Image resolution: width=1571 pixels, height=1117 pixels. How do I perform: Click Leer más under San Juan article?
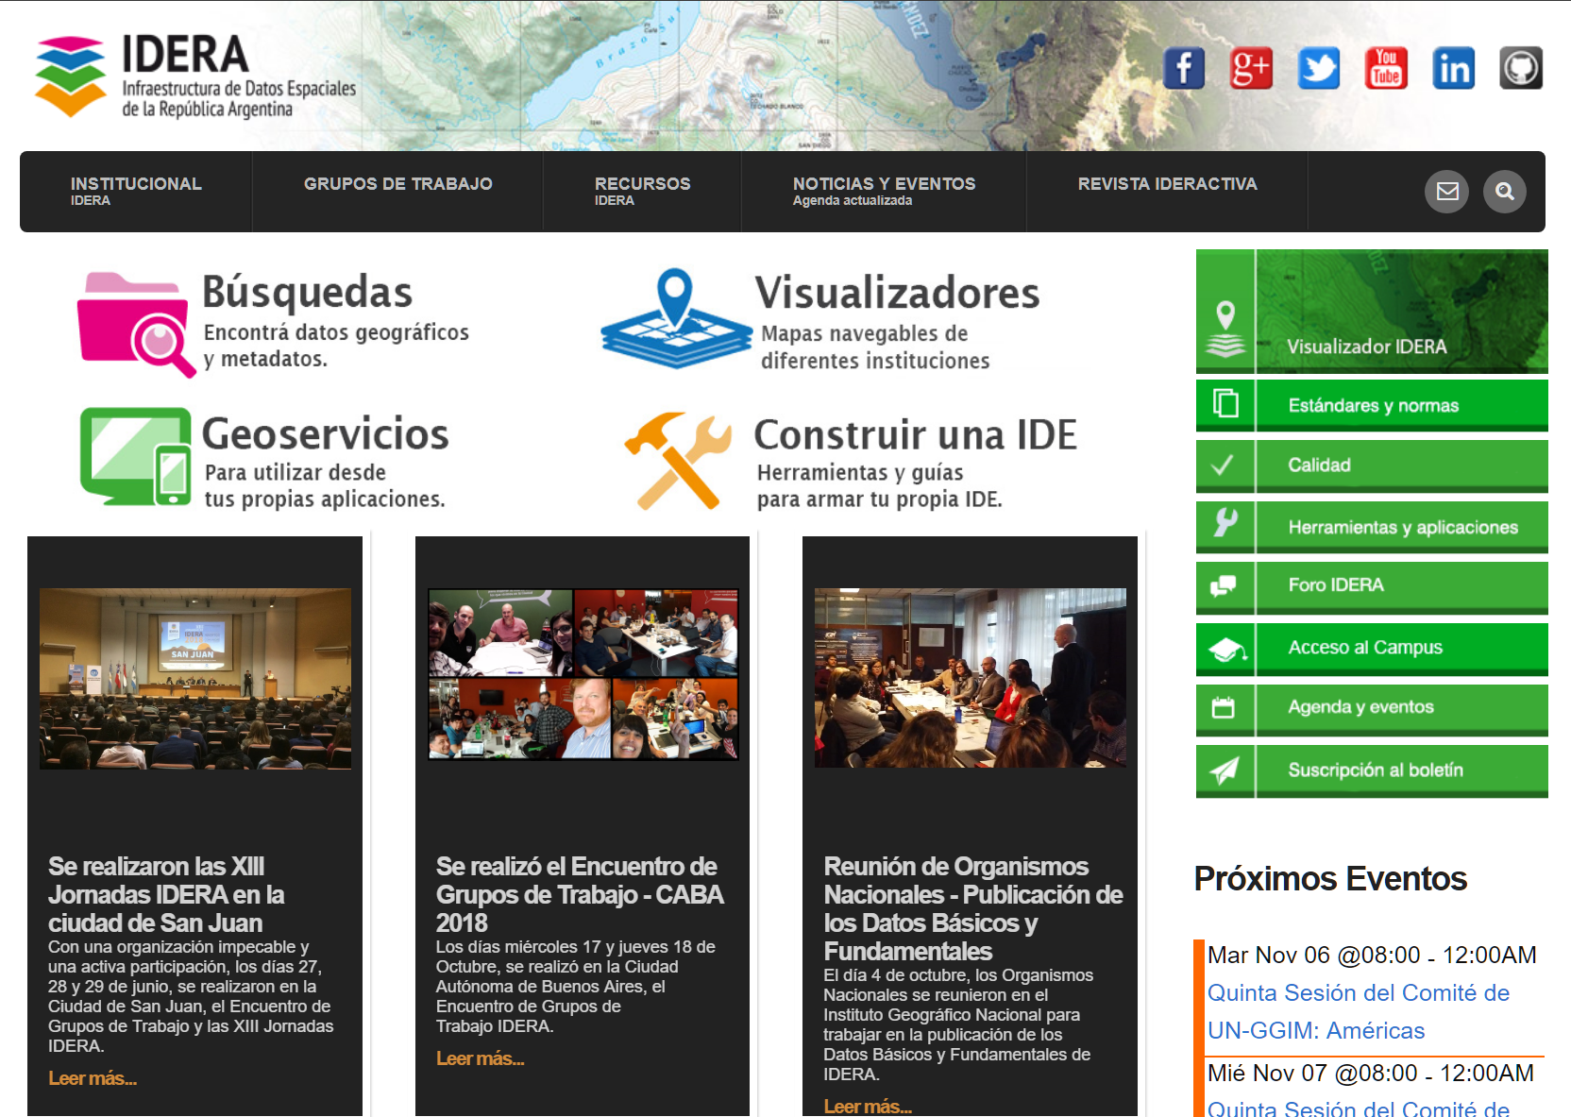(x=93, y=1078)
